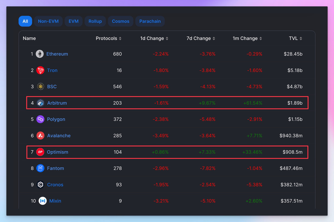Sort table by 1d Change arrows
334x222 pixels.
coord(167,39)
